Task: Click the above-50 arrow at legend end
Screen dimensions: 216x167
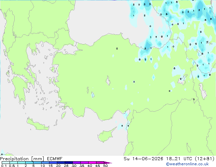Action: (108, 163)
